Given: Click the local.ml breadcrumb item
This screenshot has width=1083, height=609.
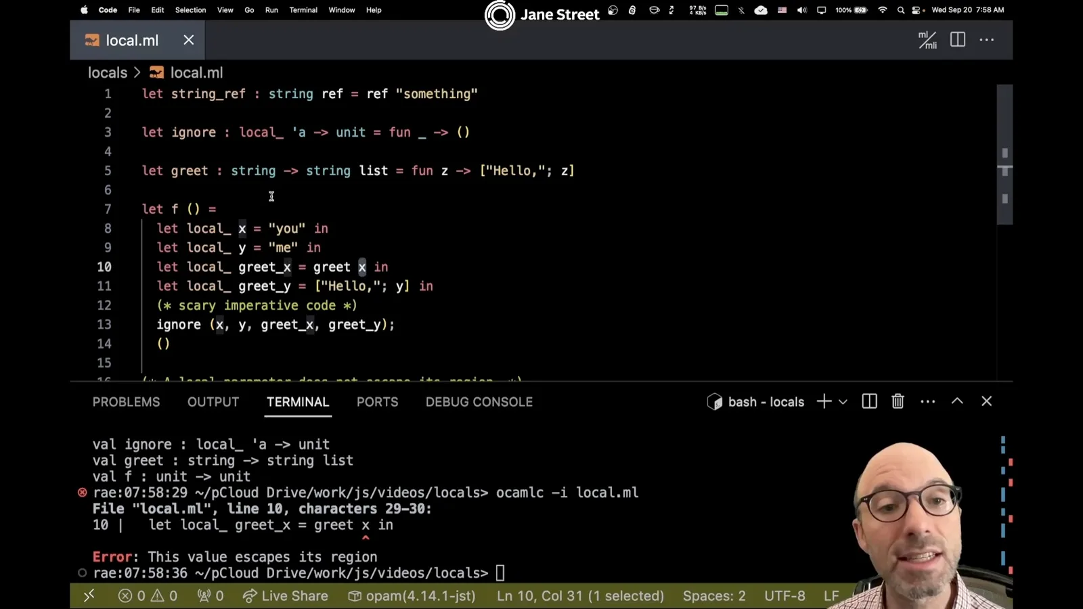Looking at the screenshot, I should click(187, 72).
